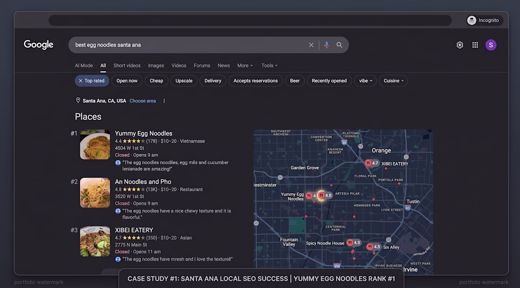Click the Yummy Egg Noodles food thumbnail
The image size is (520, 288).
click(95, 144)
